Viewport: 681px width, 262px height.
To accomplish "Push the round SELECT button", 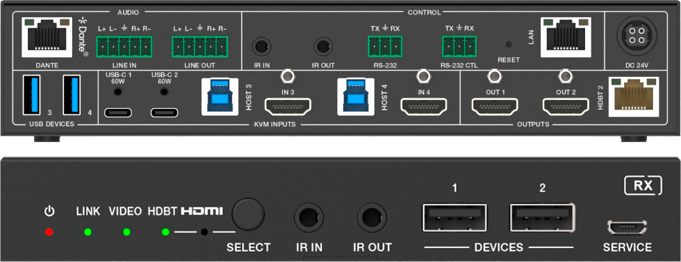I will tap(248, 214).
